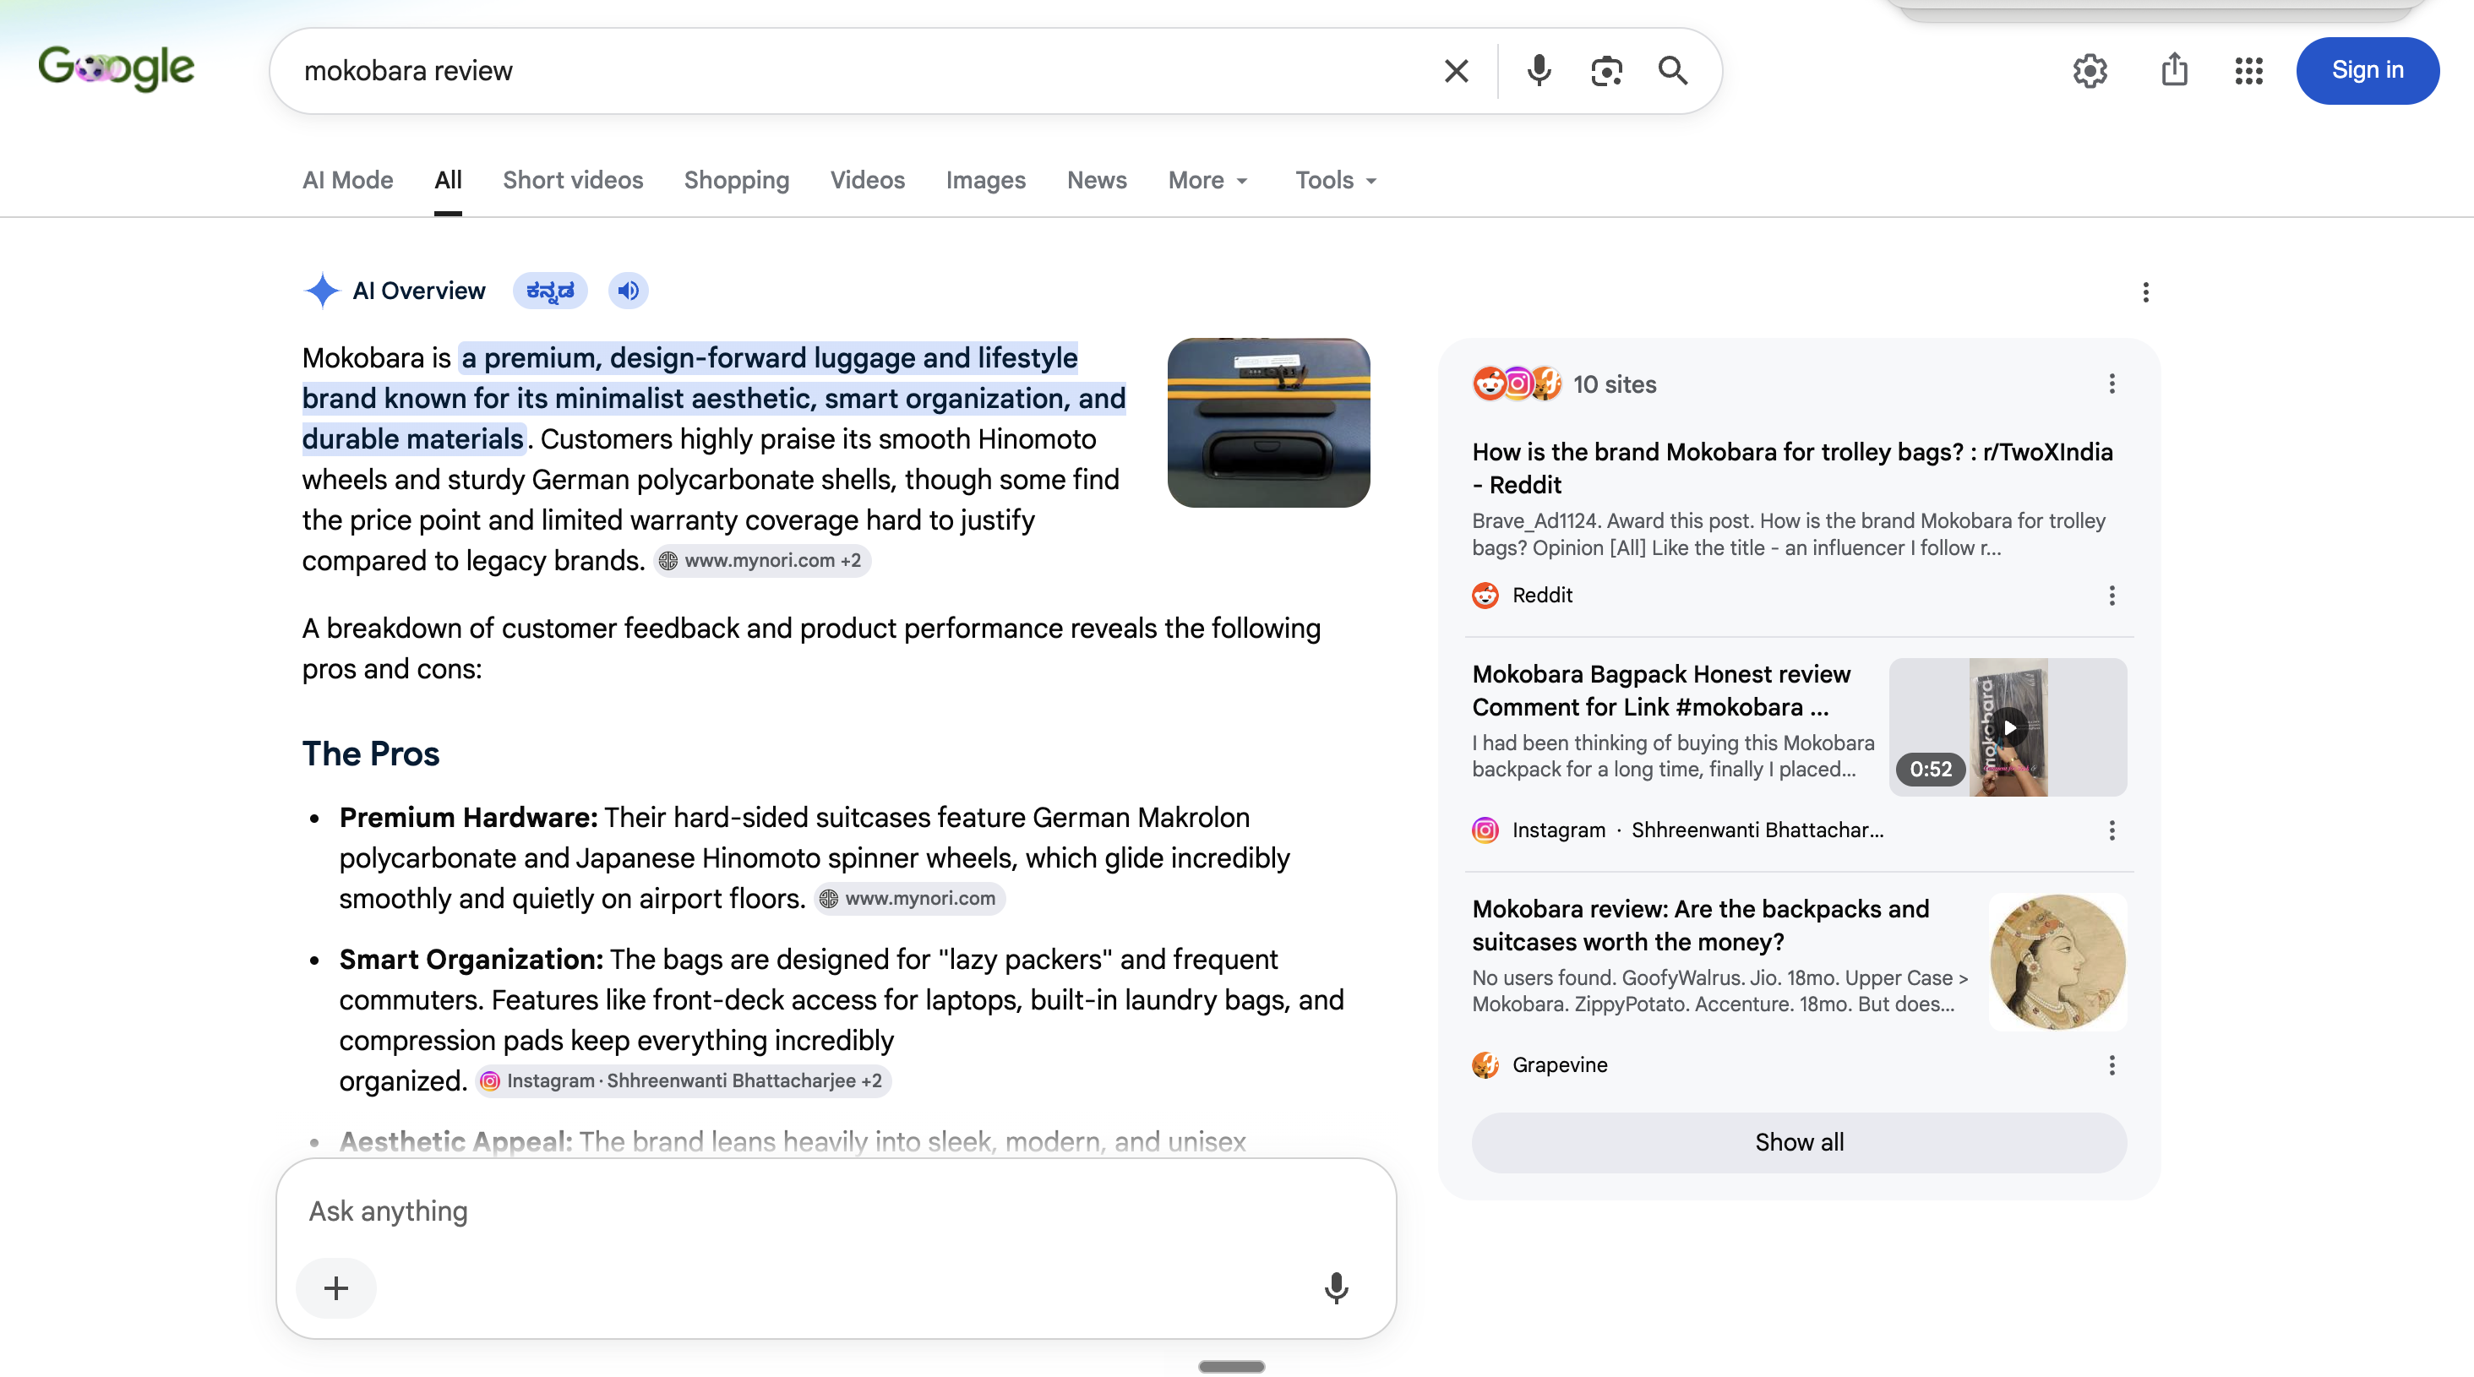The width and height of the screenshot is (2474, 1377).
Task: Open quick settings gear icon
Action: tap(2090, 71)
